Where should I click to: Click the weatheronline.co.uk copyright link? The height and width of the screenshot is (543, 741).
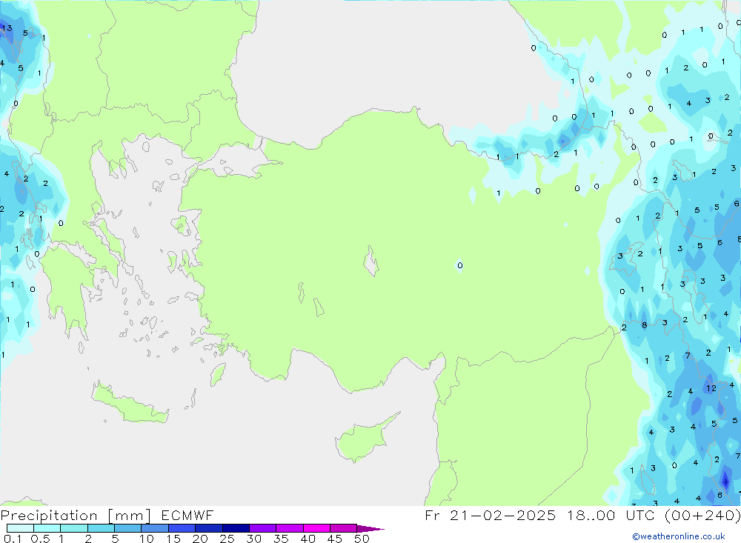click(x=678, y=536)
